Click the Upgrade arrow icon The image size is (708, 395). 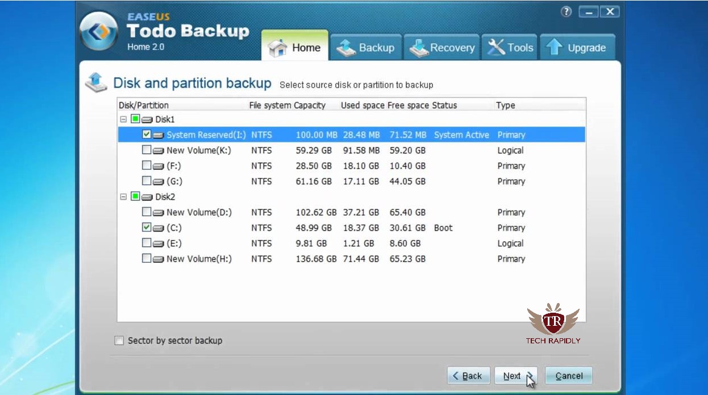point(555,47)
